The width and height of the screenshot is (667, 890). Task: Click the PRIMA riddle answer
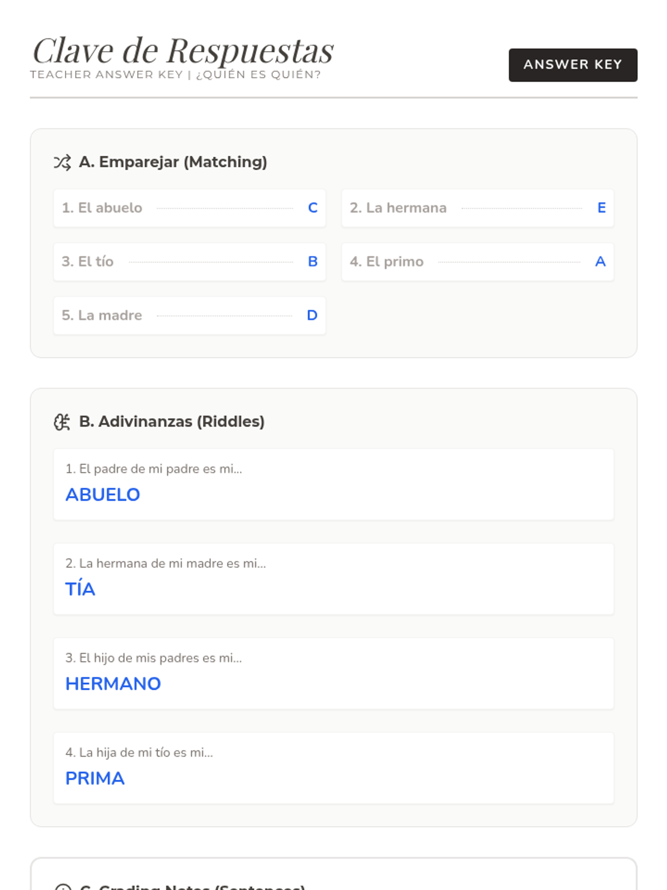95,778
